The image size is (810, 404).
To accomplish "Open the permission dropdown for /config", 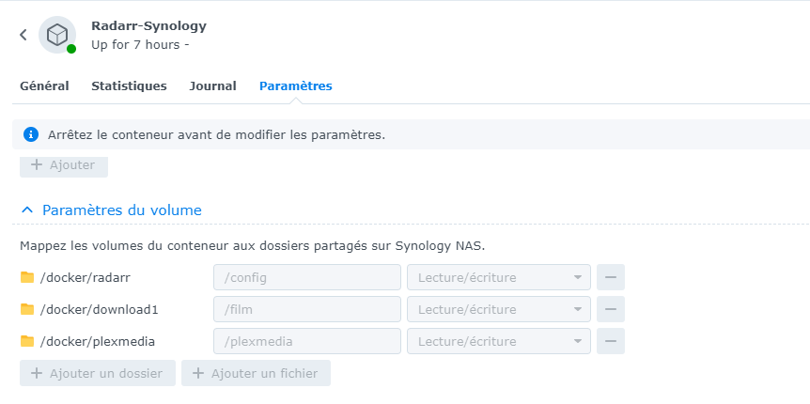I will [x=498, y=277].
